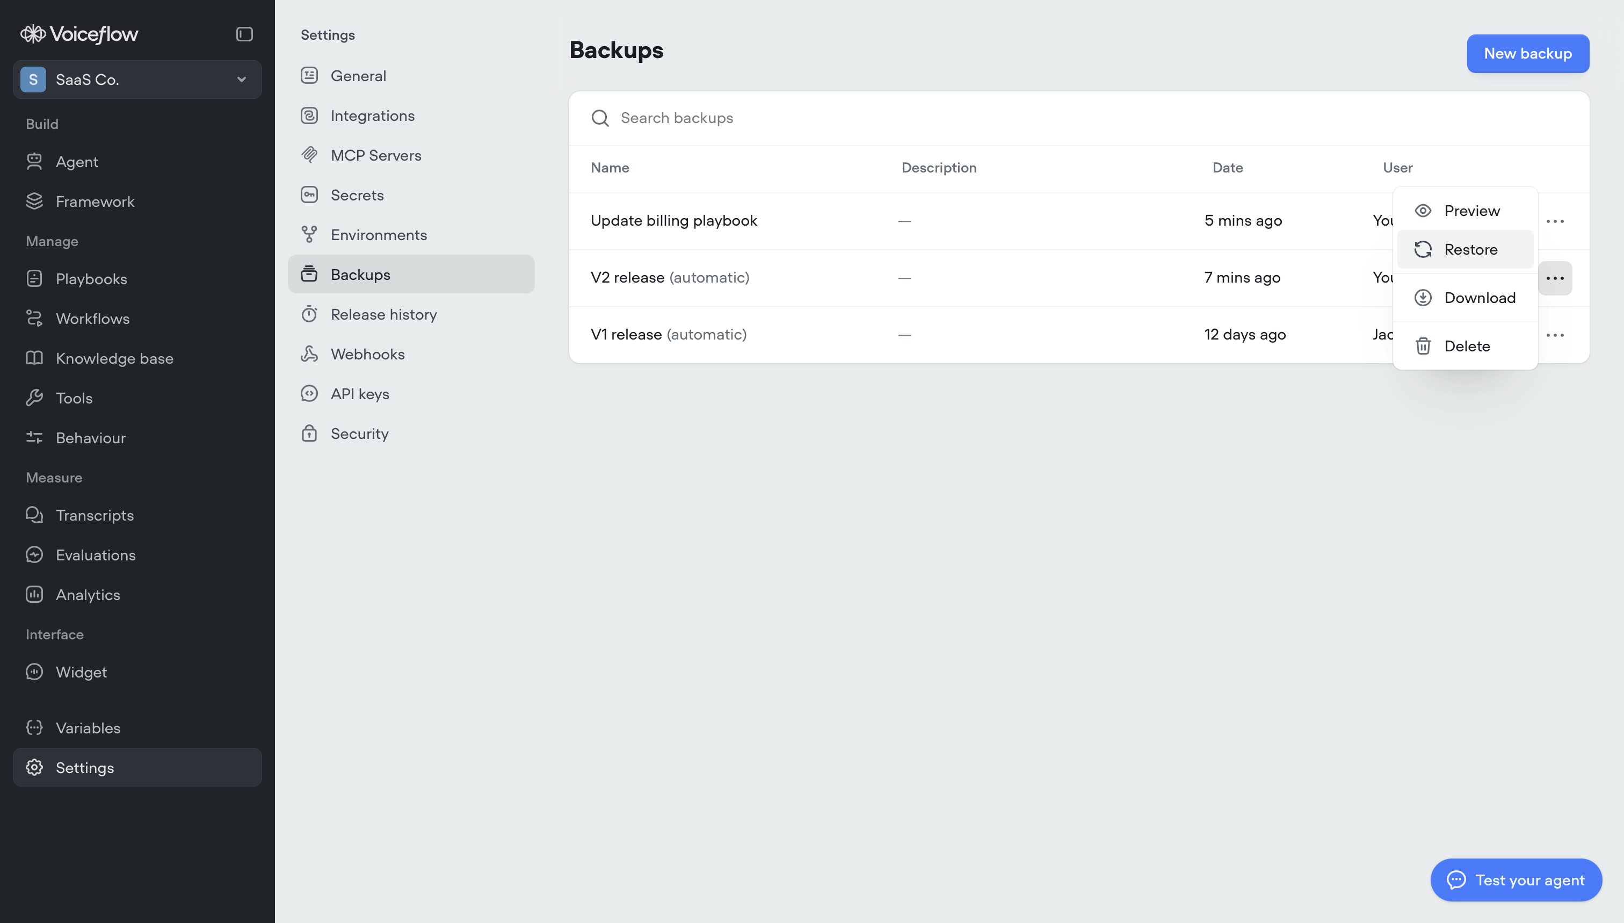Screen dimensions: 1624x923
Task: Click the Secrets key icon
Action: 310,194
